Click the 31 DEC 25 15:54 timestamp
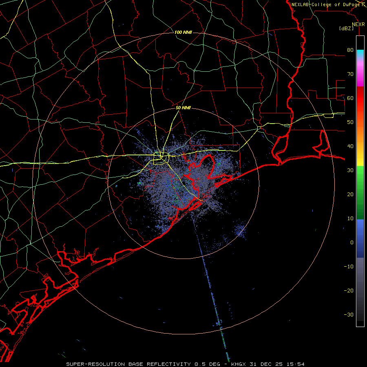The image size is (367, 367). pyautogui.click(x=277, y=364)
